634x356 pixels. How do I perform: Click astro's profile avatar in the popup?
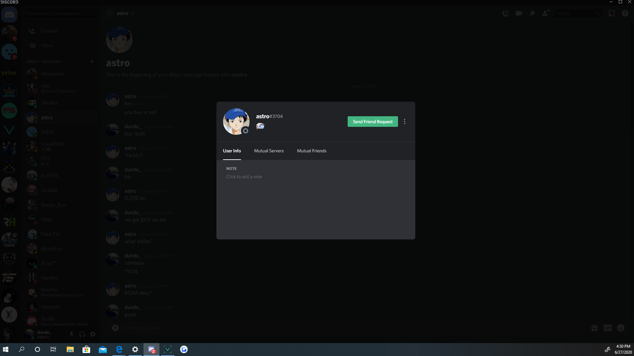(236, 122)
